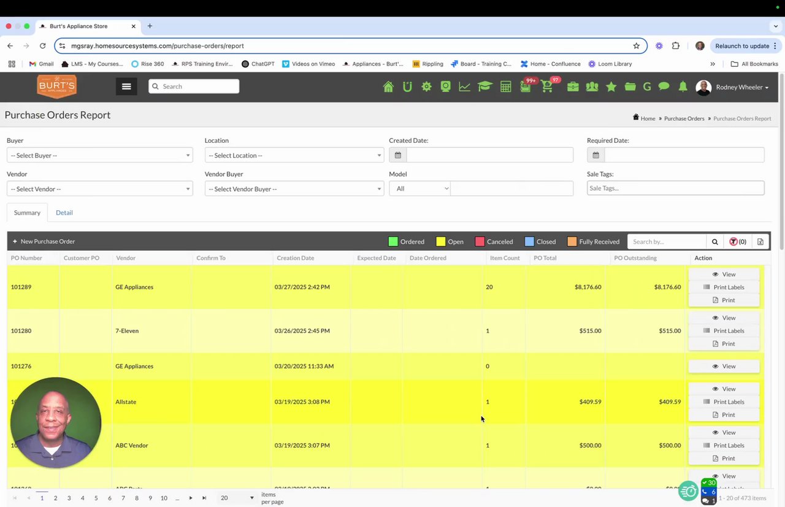Toggle the Canceled red status filter
785x507 pixels.
click(494, 242)
